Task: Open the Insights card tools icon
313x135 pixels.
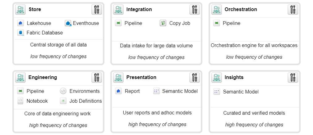Action: click(293, 77)
